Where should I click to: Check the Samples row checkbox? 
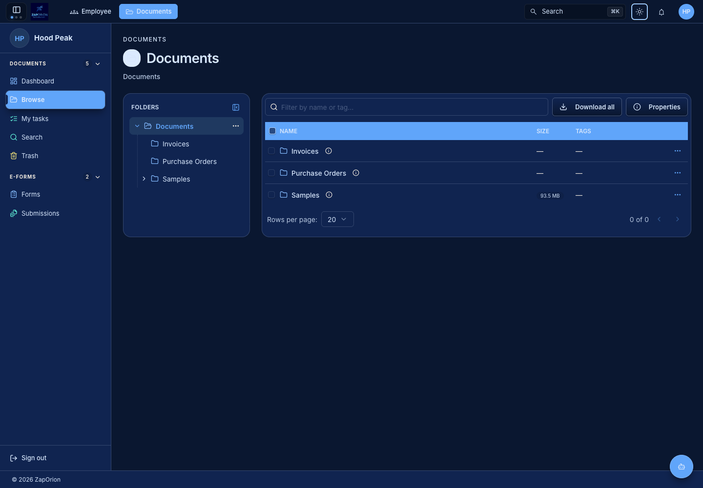271,195
